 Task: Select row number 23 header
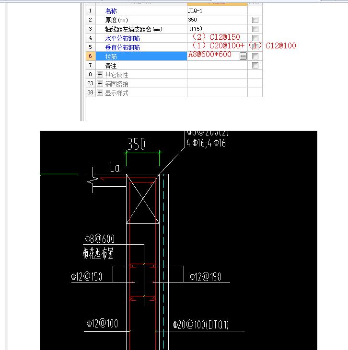(91, 83)
